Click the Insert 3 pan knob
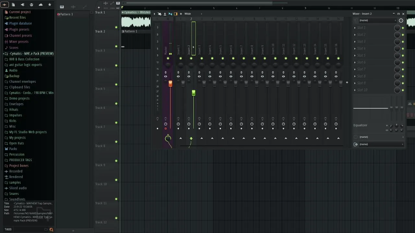415x233 pixels. (x=202, y=65)
